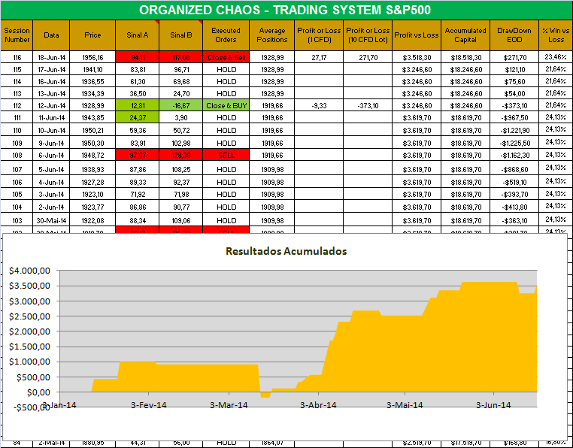
Task: Click the $4.000,00 axis label
Action: [x=29, y=271]
